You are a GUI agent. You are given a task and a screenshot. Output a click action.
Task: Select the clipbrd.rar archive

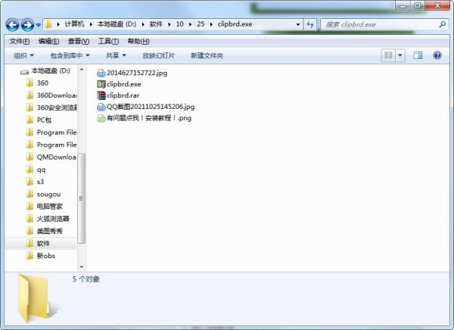click(x=123, y=95)
